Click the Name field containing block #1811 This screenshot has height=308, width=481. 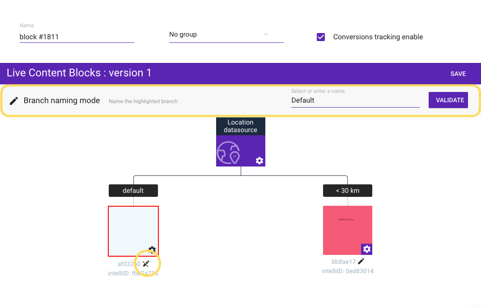pyautogui.click(x=77, y=37)
